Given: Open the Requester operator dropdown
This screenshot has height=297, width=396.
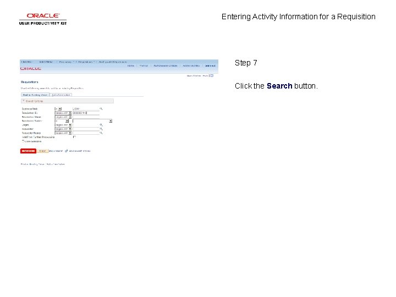Looking at the screenshot, I should click(x=63, y=129).
